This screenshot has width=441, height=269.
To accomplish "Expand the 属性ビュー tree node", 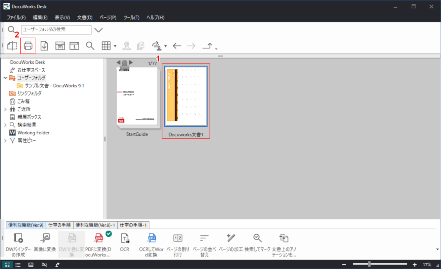I will (x=5, y=141).
